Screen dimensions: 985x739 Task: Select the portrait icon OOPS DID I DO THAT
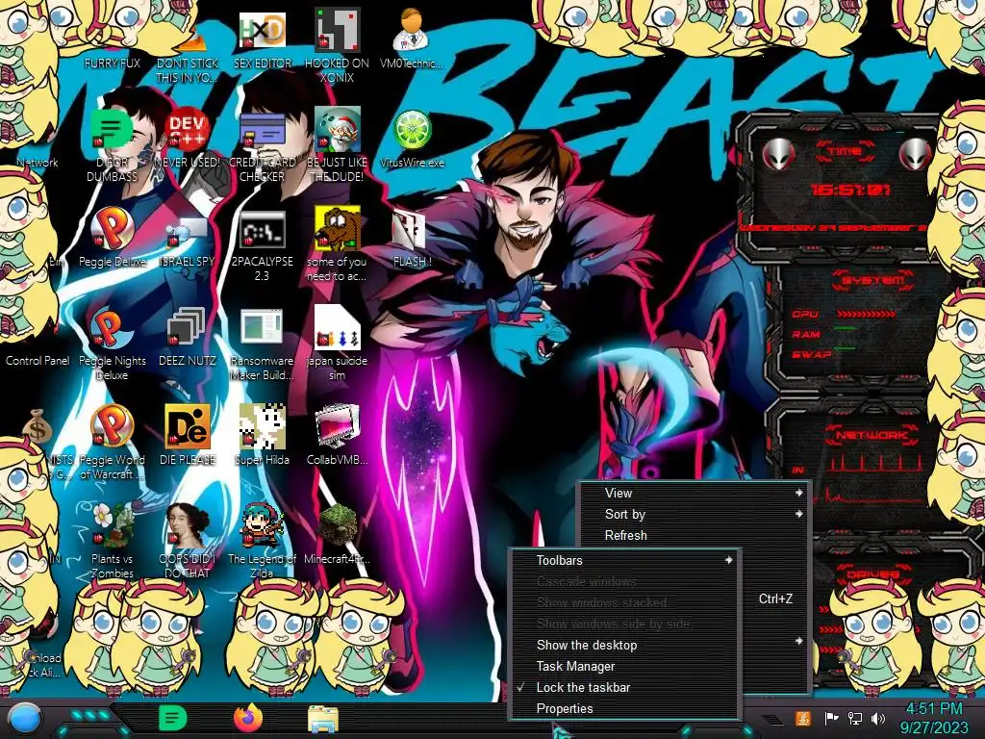tap(188, 541)
